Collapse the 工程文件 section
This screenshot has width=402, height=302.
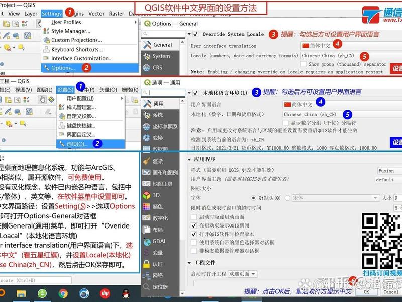[x=189, y=263]
